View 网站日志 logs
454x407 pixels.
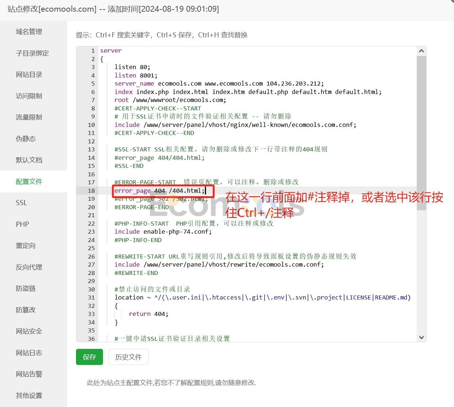click(x=29, y=353)
